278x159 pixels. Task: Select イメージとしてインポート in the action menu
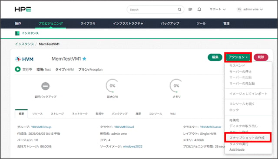[248, 94]
